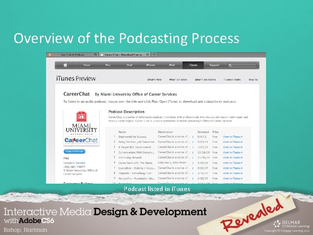
Task: Select episode title Journalism – Making It Happ...
Action: (x=137, y=168)
